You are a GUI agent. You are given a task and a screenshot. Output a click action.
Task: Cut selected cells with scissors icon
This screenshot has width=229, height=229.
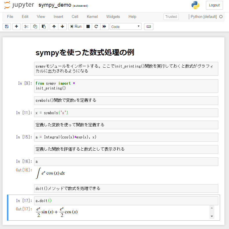coord(26,27)
